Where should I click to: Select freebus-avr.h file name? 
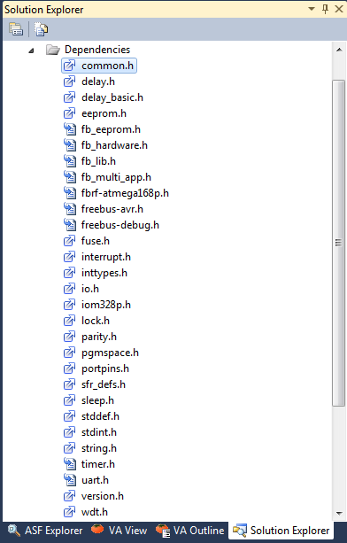[112, 209]
